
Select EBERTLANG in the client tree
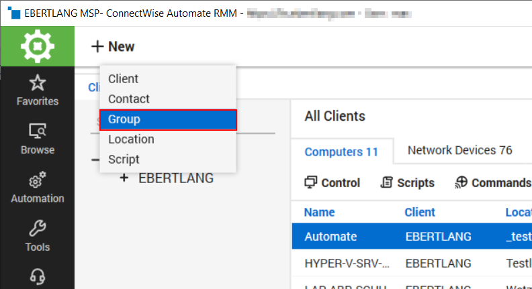point(176,178)
